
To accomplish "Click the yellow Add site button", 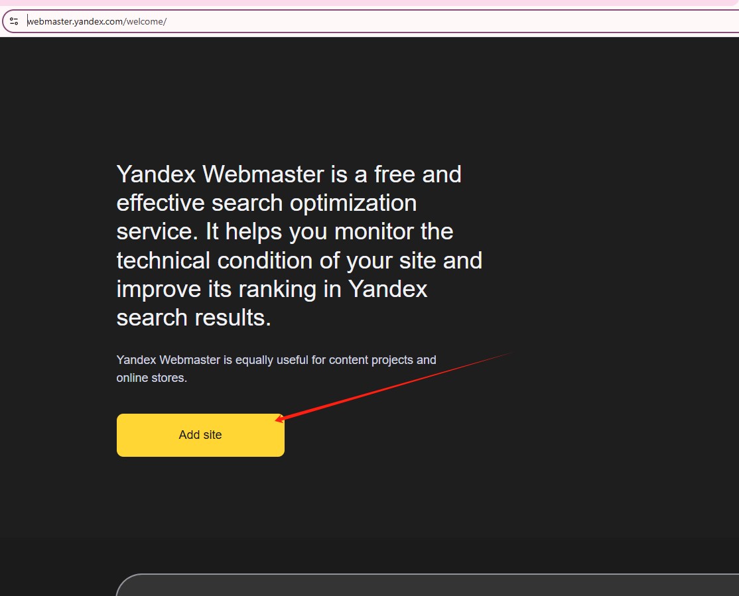I will pos(200,435).
